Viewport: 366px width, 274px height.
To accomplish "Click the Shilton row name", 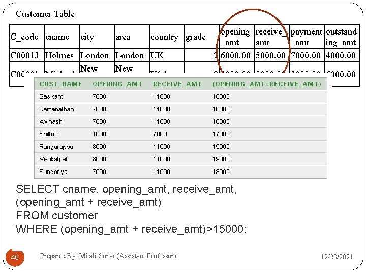I will 48,134.
